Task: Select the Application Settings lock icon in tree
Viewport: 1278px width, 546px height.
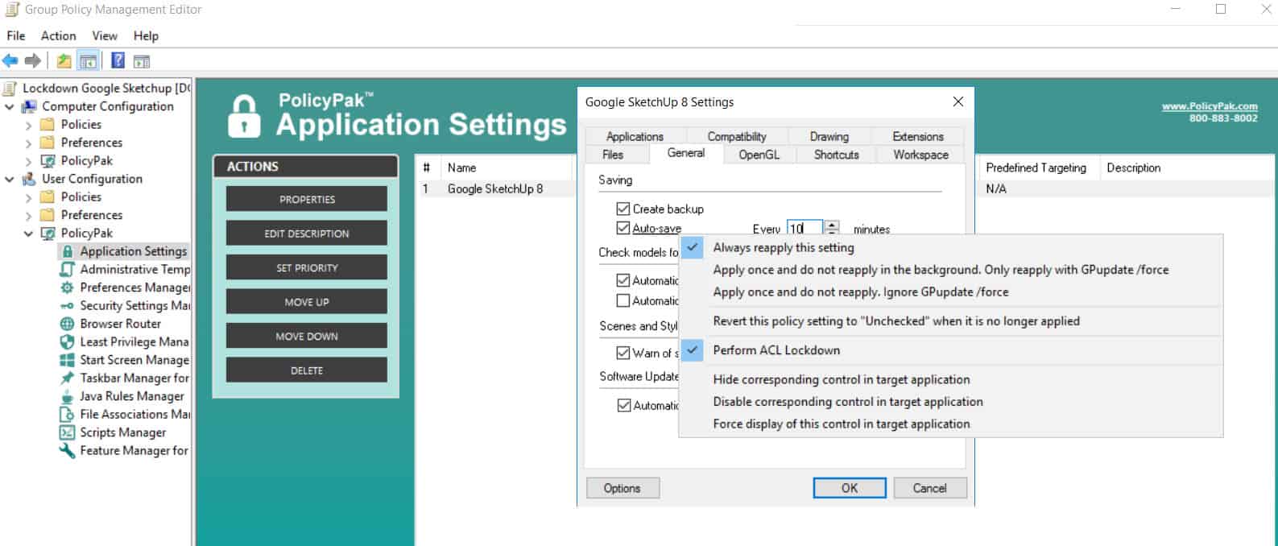Action: point(68,251)
